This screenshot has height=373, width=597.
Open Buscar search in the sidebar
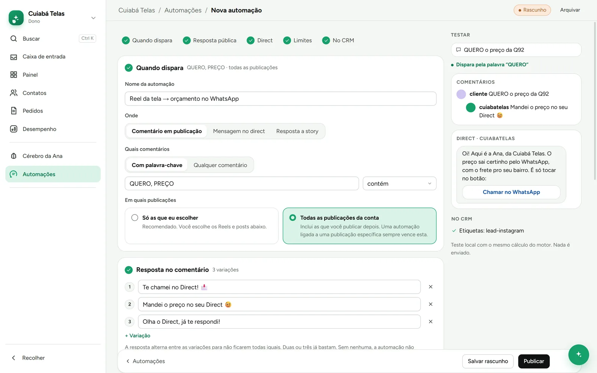pyautogui.click(x=53, y=38)
